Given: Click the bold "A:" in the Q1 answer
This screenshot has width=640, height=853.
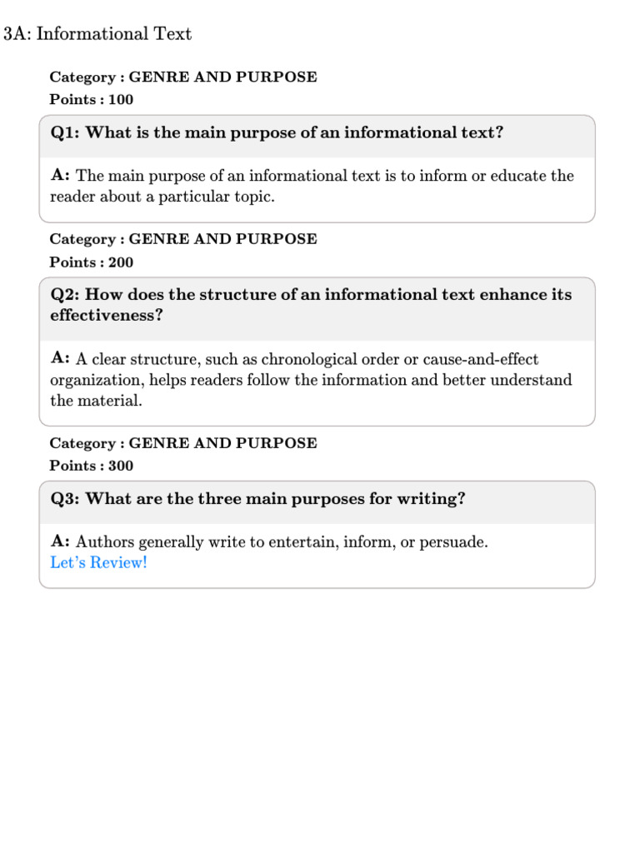Looking at the screenshot, I should click(61, 176).
